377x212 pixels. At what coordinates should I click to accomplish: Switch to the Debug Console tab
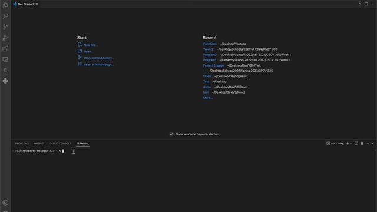[x=60, y=144]
